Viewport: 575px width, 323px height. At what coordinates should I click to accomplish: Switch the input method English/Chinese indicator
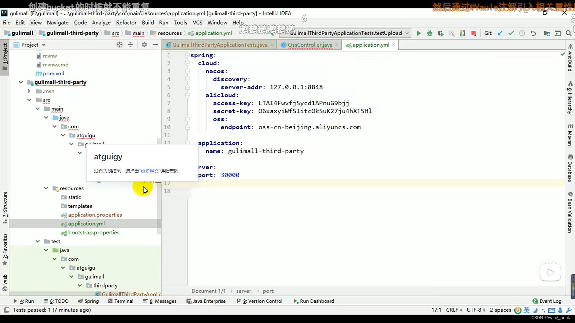pyautogui.click(x=526, y=310)
